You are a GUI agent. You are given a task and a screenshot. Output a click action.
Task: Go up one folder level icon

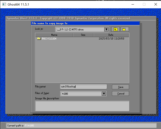point(116,29)
